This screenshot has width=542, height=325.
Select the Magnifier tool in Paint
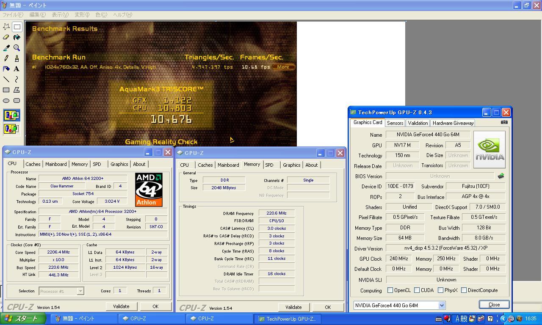[x=17, y=48]
